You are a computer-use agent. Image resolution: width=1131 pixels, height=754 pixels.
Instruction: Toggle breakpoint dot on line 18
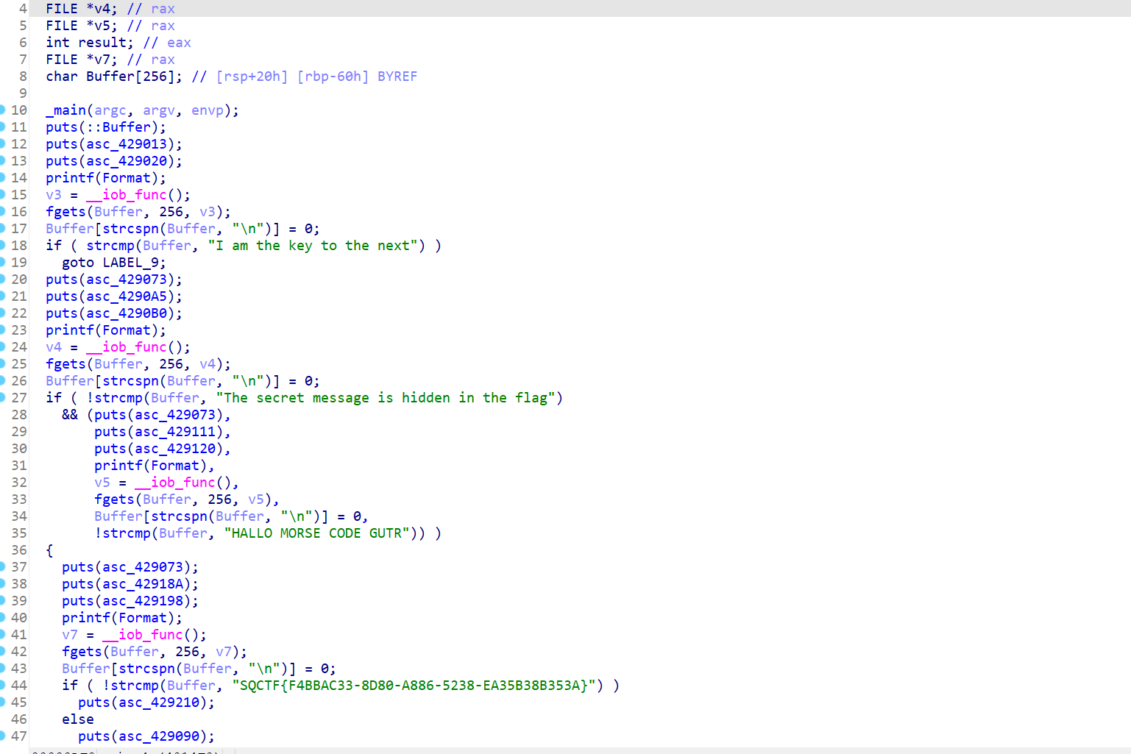tap(2, 245)
